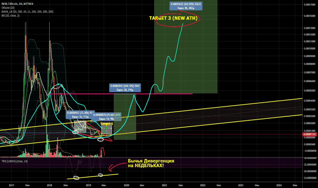The height and width of the screenshot is (188, 318).
Task: Click the 0.00006000 price axis label
Action: 310,81
